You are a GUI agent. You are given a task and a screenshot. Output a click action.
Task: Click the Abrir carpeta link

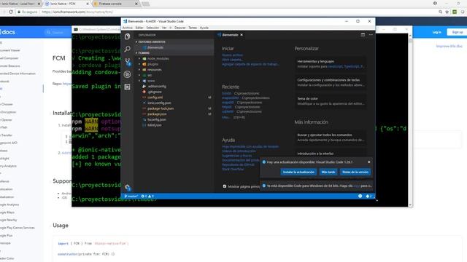[232, 60]
